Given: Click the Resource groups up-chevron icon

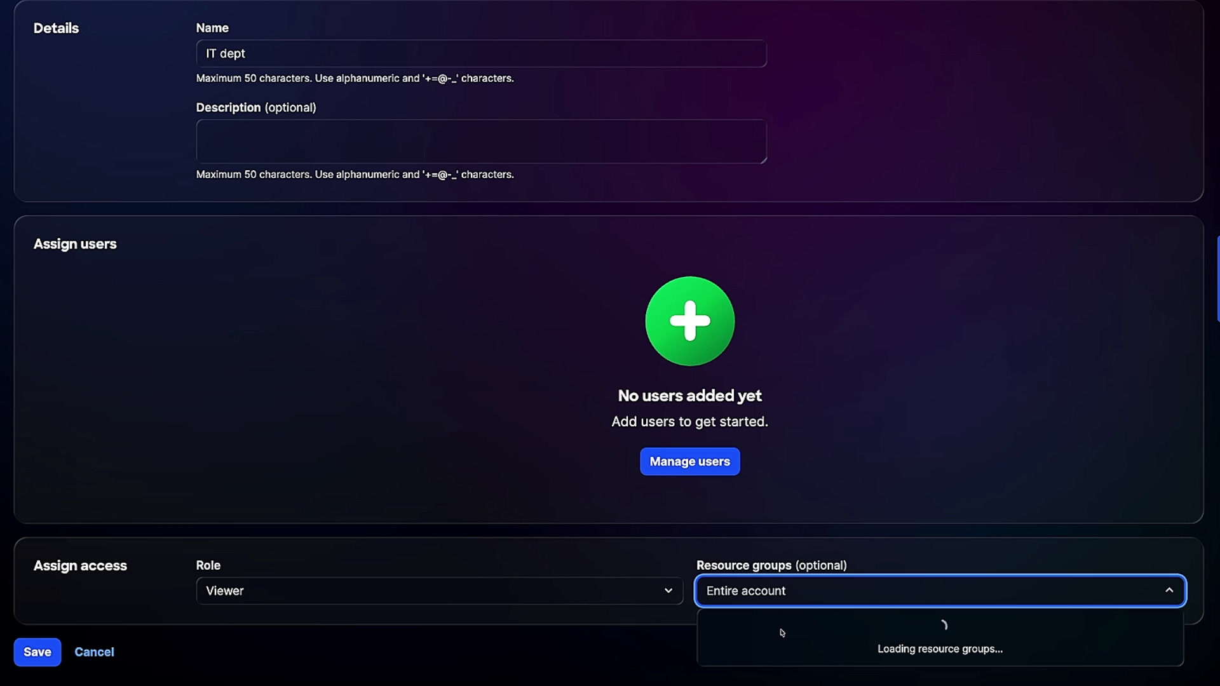Looking at the screenshot, I should click(1169, 590).
